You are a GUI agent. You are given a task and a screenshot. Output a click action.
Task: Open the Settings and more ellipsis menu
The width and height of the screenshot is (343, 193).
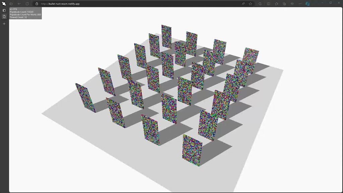click(300, 4)
